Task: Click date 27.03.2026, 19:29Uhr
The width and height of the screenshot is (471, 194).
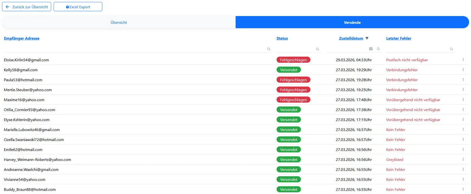Action: click(x=354, y=70)
